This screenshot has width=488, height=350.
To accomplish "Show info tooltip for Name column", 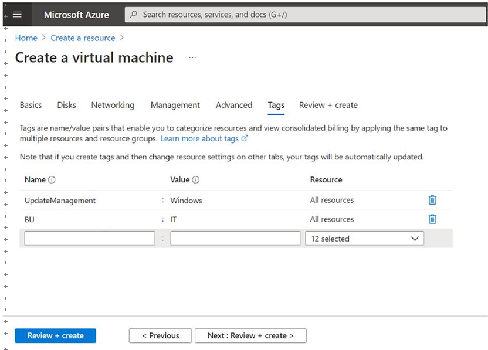I will [52, 179].
